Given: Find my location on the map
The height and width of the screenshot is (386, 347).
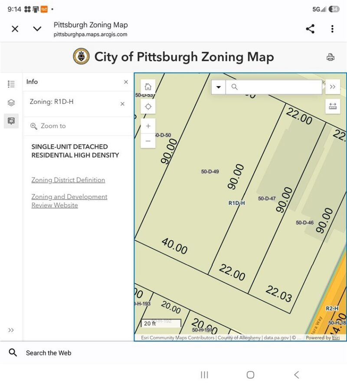Looking at the screenshot, I should click(148, 106).
